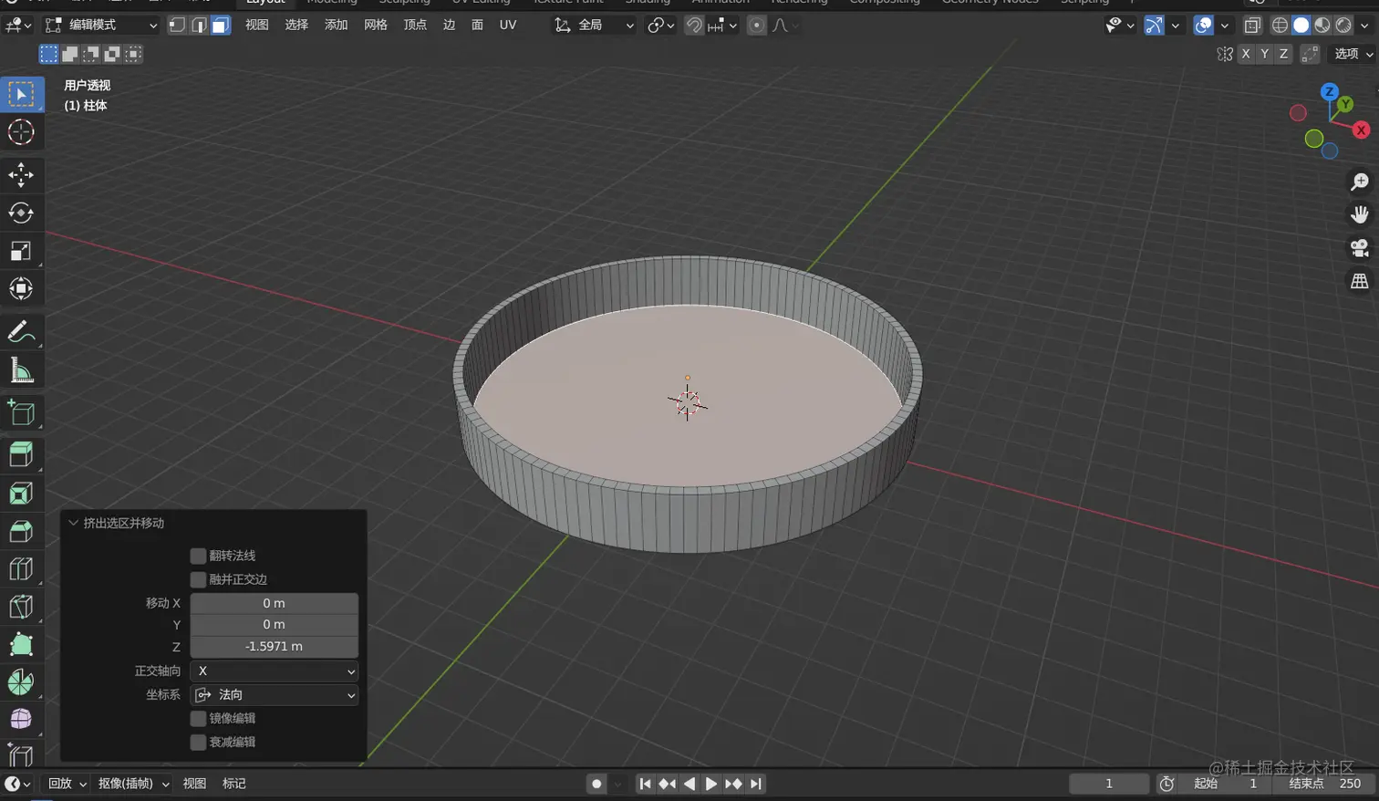This screenshot has width=1379, height=801.
Task: Toggle viewport overlays display
Action: (1203, 26)
